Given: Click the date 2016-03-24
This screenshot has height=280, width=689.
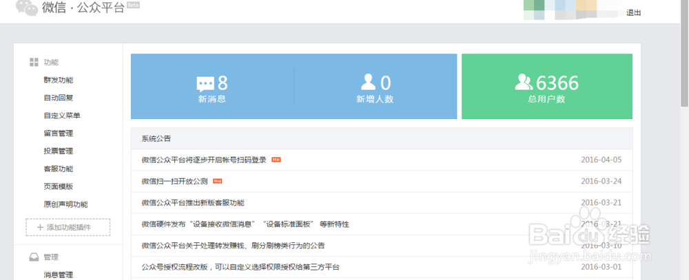Looking at the screenshot, I should [601, 181].
